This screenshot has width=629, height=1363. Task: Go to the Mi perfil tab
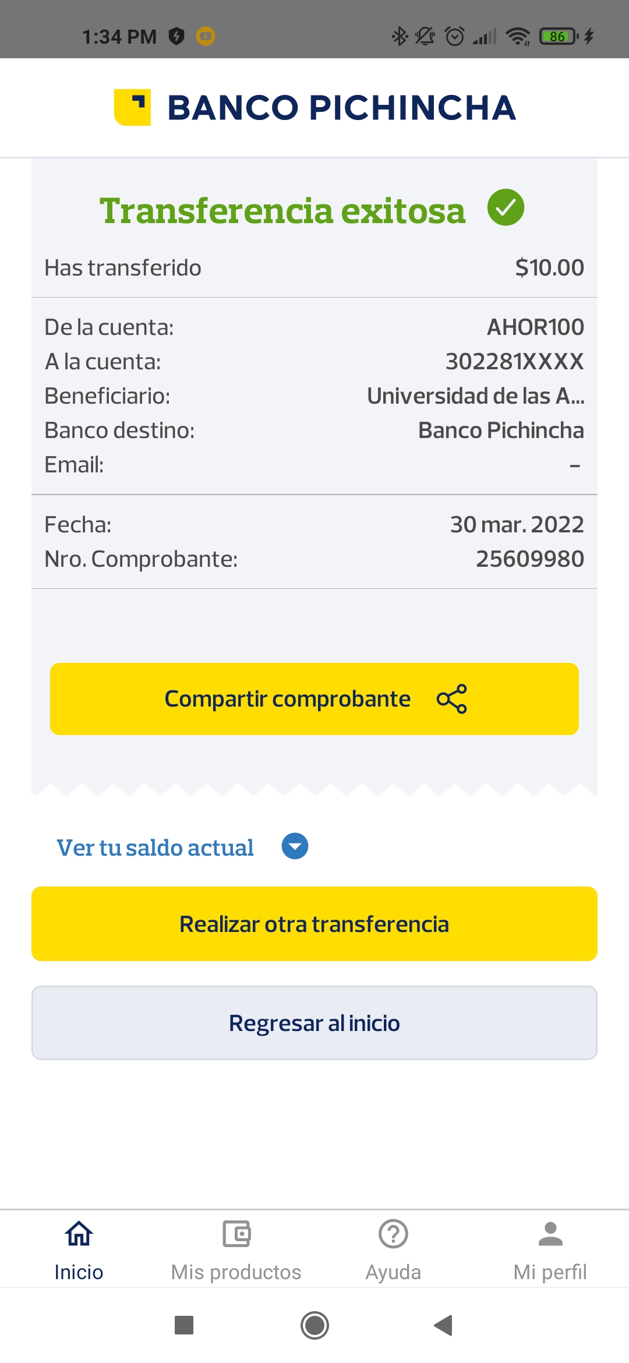[x=550, y=1272]
